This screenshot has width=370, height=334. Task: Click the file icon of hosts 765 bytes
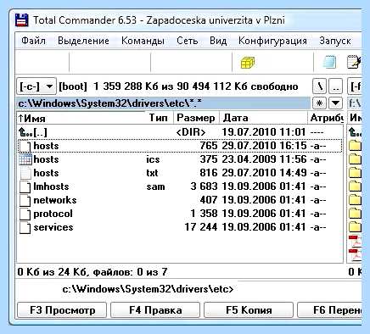tap(25, 146)
